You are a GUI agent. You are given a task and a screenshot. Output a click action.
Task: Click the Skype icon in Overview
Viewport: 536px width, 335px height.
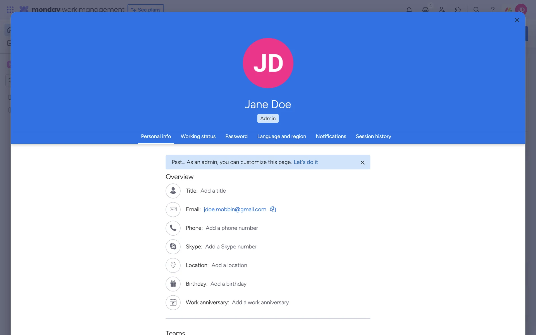173,247
